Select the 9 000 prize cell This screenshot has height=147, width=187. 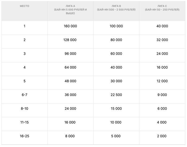pyautogui.click(x=162, y=95)
